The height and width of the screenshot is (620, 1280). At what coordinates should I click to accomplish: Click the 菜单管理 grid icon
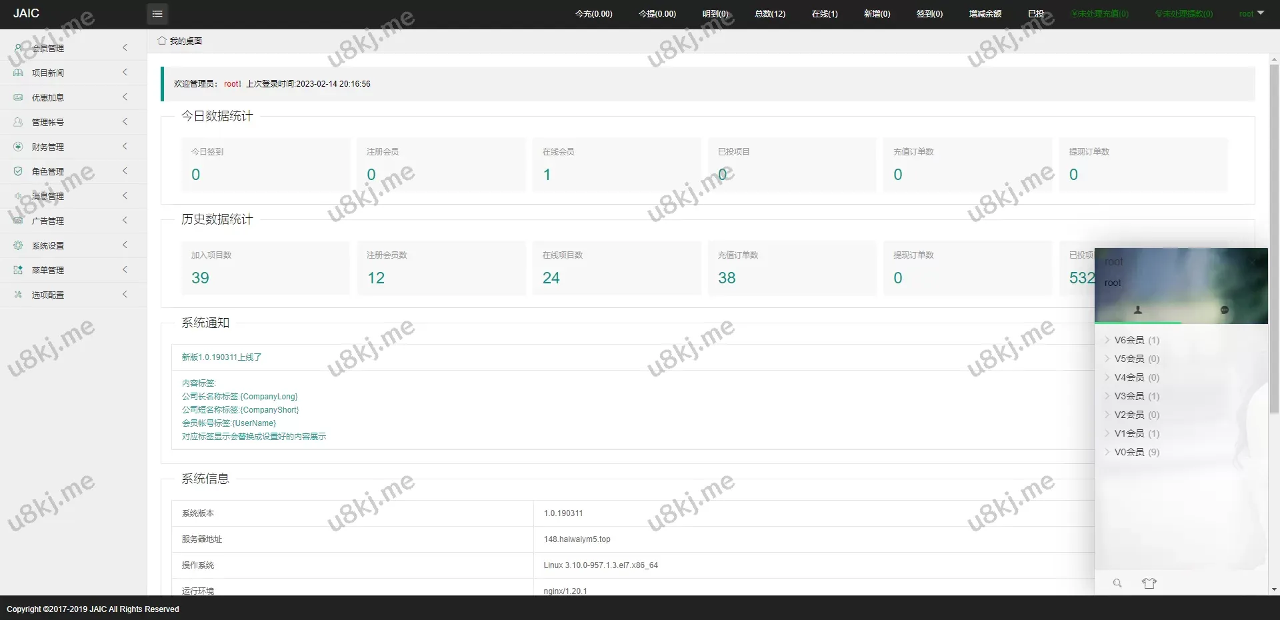click(x=18, y=270)
